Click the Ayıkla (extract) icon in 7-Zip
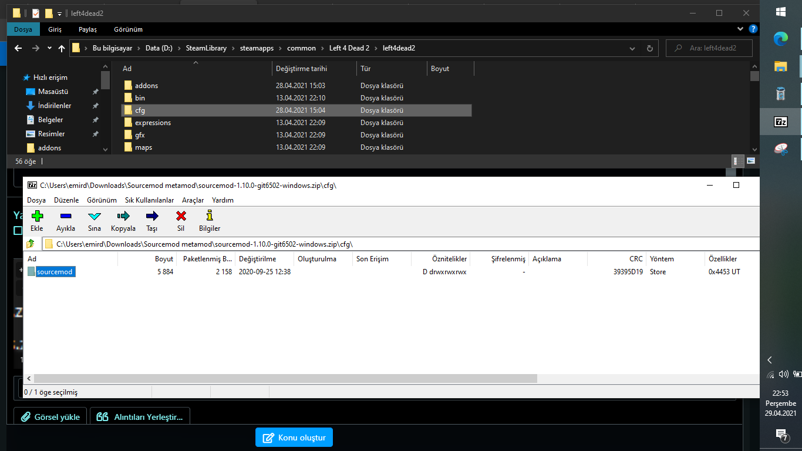Viewport: 802px width, 451px height. pyautogui.click(x=66, y=216)
